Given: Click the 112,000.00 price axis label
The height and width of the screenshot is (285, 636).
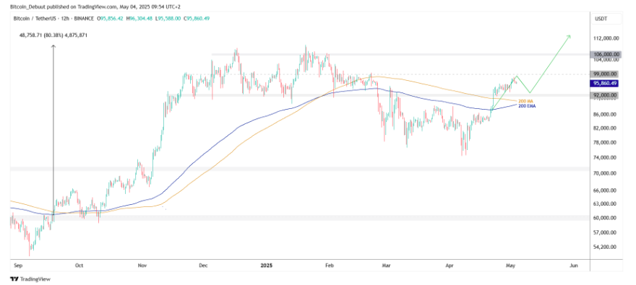Looking at the screenshot, I should [607, 38].
